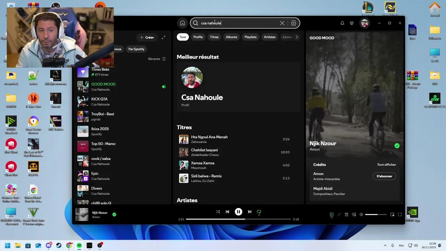Click the song progress bar
The image size is (446, 251).
(x=238, y=219)
